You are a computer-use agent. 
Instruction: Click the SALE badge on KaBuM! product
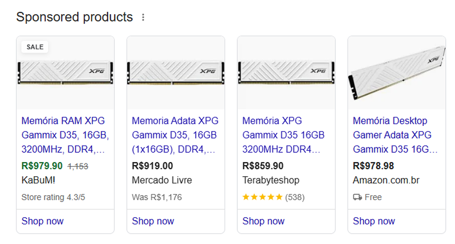coord(35,47)
